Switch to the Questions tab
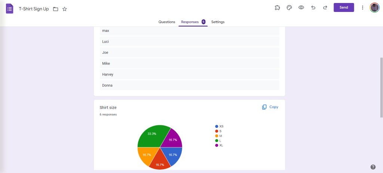The image size is (383, 173). click(x=167, y=22)
